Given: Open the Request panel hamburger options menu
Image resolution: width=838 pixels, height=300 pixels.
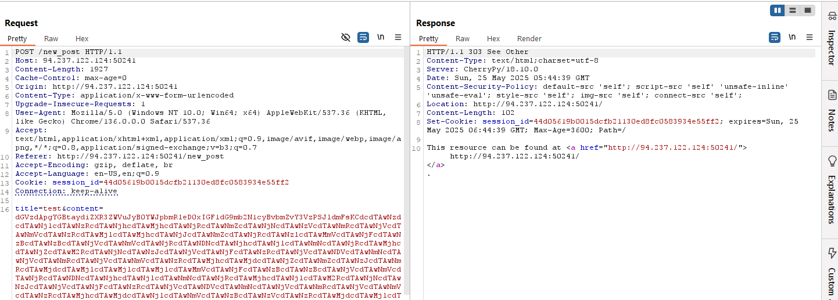Looking at the screenshot, I should [398, 37].
